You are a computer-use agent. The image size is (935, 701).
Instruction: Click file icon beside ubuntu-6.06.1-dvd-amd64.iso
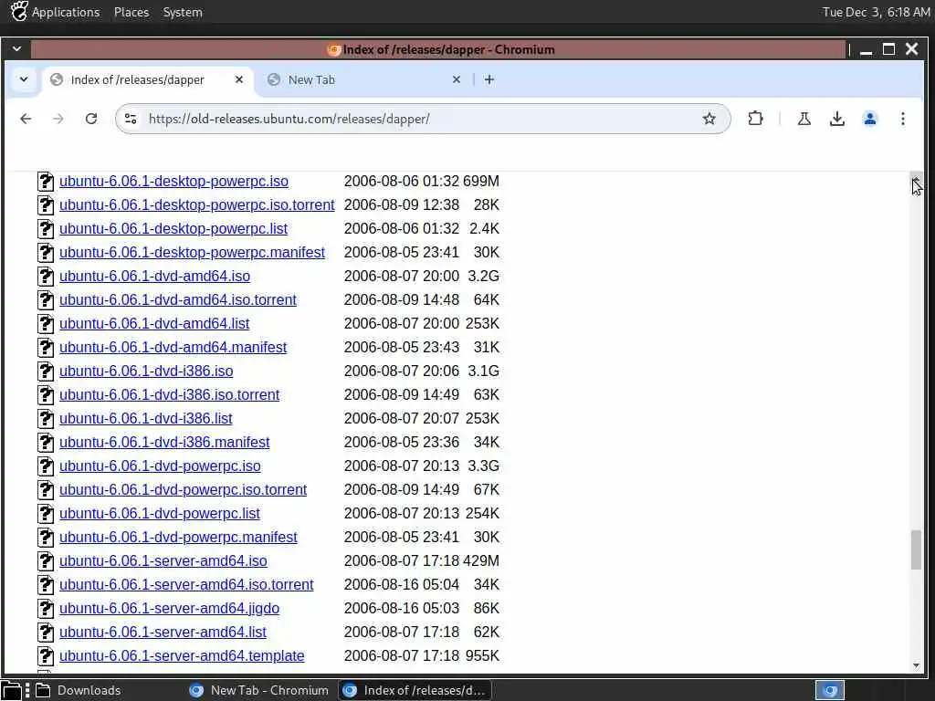pos(46,277)
